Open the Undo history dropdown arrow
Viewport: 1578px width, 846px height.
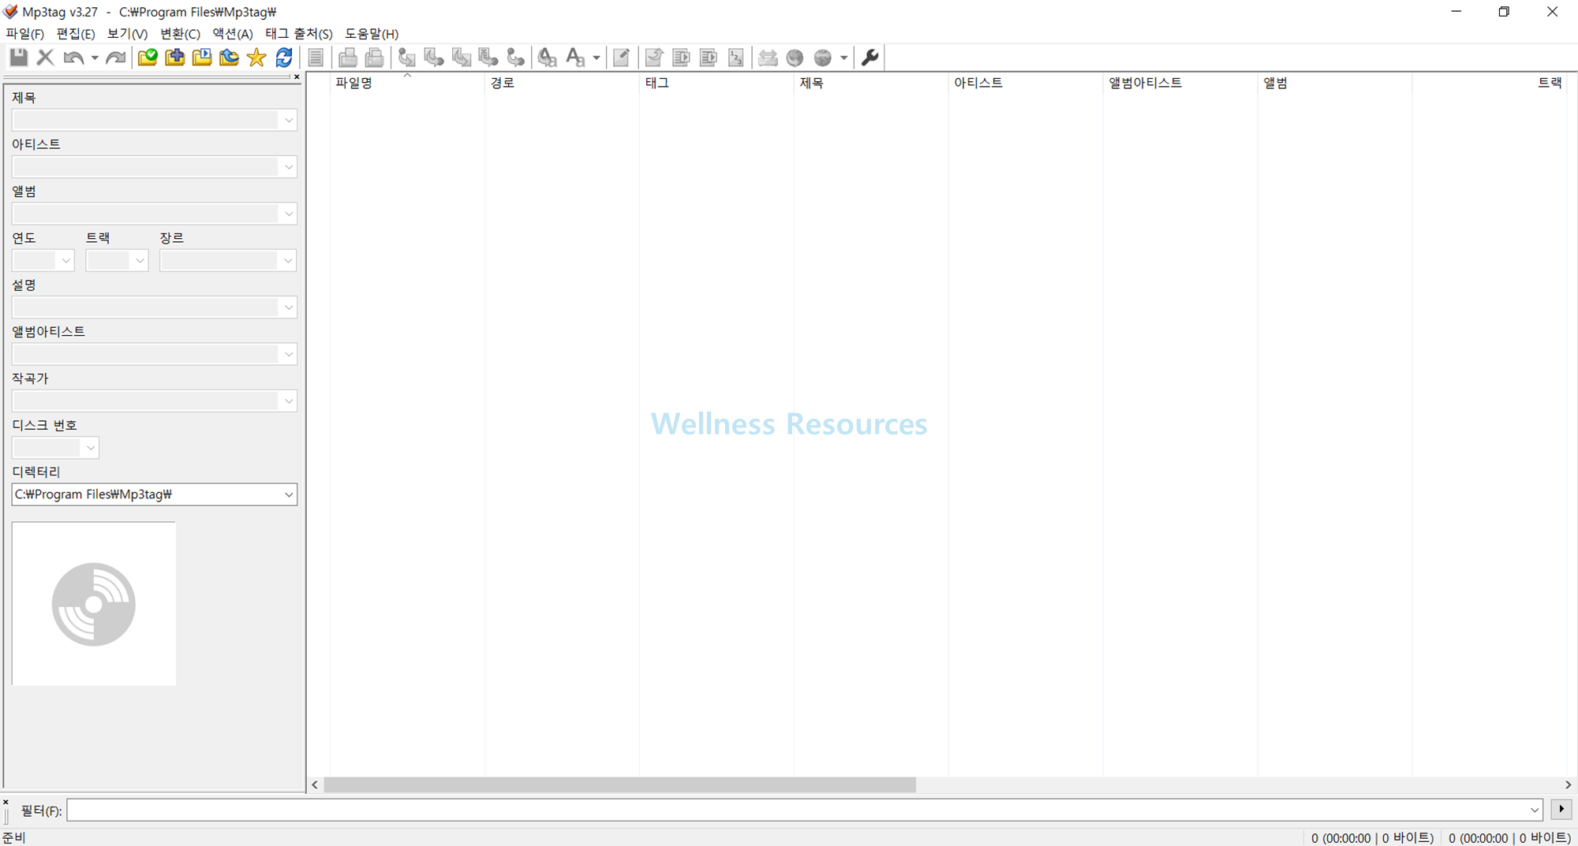[95, 58]
